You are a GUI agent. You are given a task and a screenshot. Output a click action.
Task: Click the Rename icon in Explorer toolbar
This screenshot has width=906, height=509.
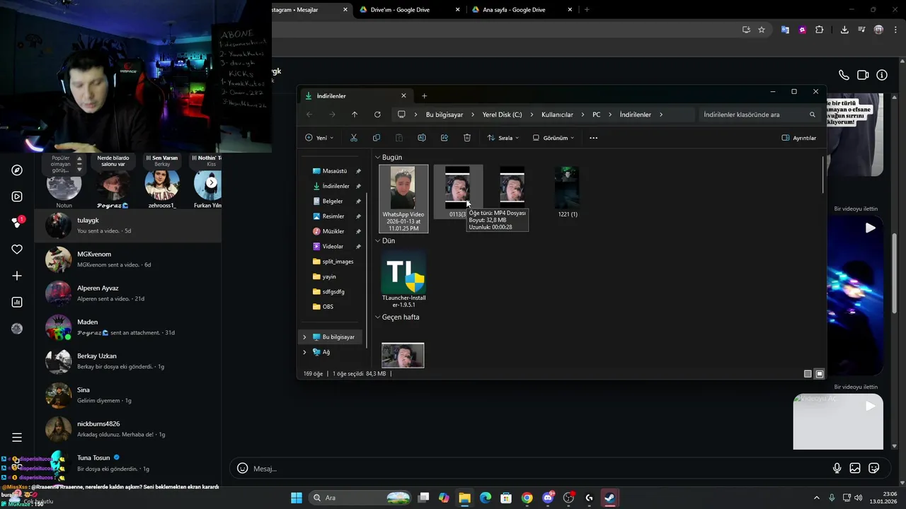[422, 138]
